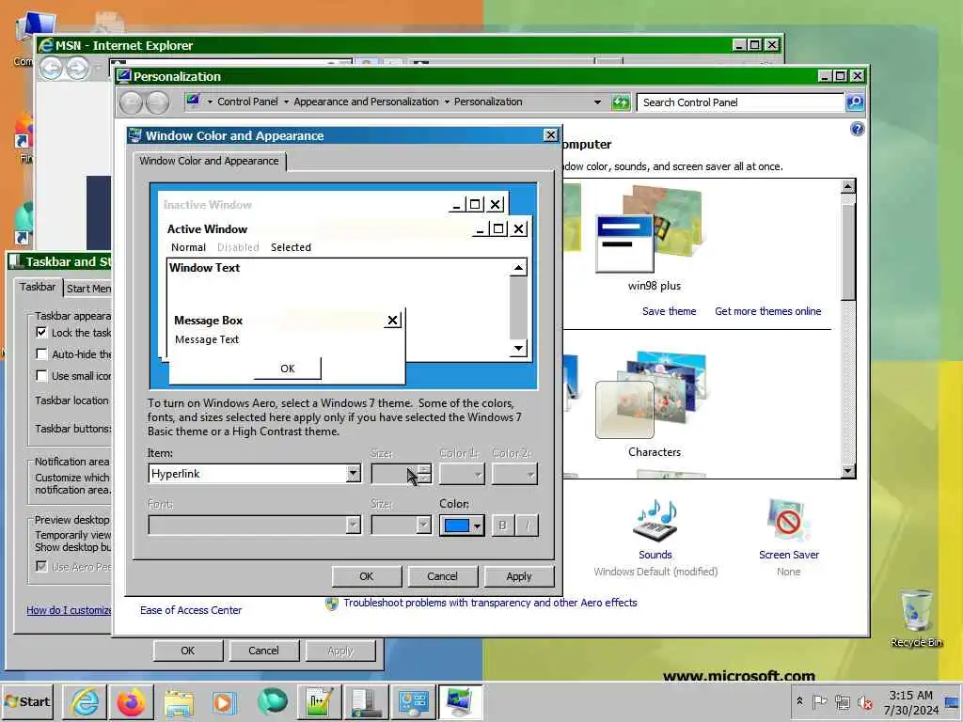
Task: Toggle Lock the taskbar checkbox
Action: click(x=41, y=332)
